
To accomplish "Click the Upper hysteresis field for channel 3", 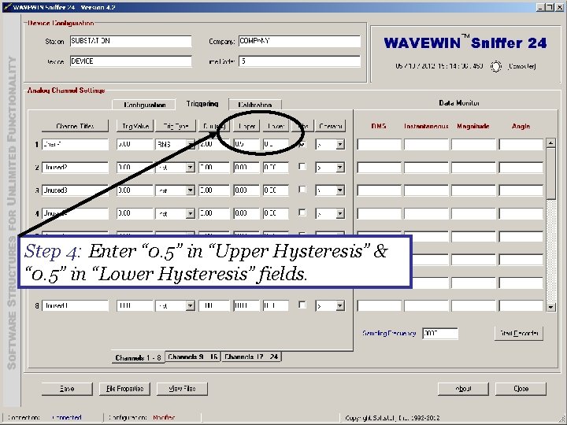I will point(246,190).
